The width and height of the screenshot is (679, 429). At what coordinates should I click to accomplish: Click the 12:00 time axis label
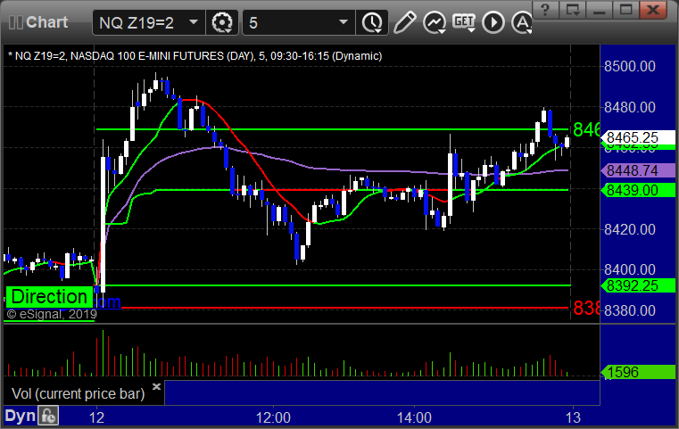coord(273,417)
